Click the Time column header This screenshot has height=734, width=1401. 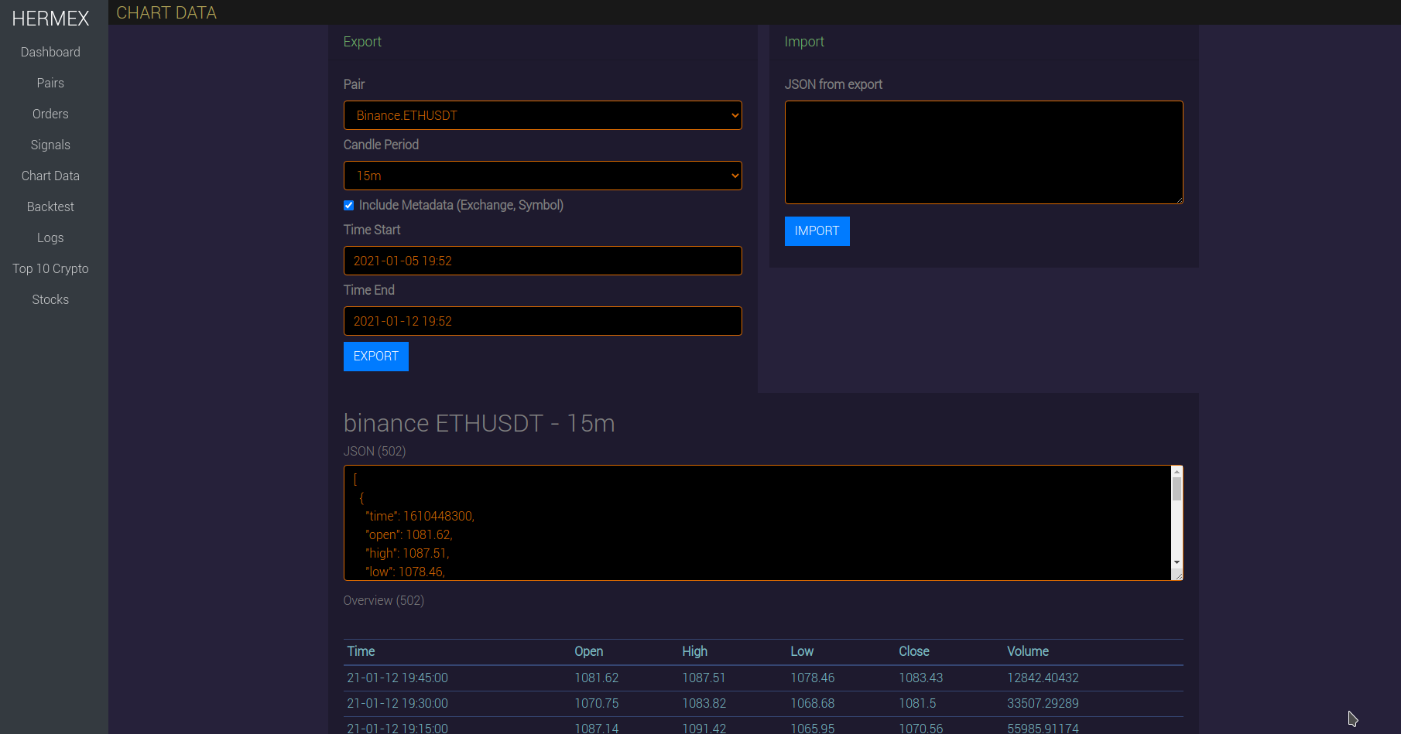(361, 651)
